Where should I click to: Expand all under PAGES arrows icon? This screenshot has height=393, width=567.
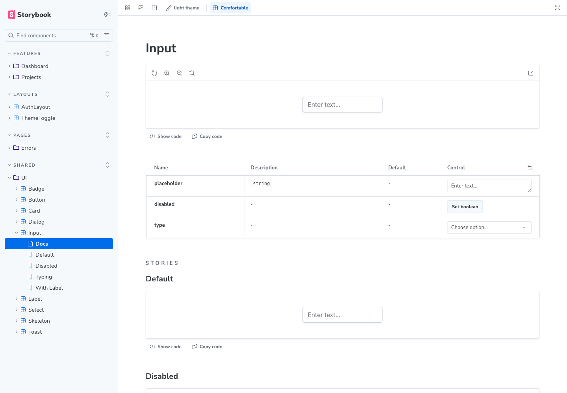(x=107, y=135)
